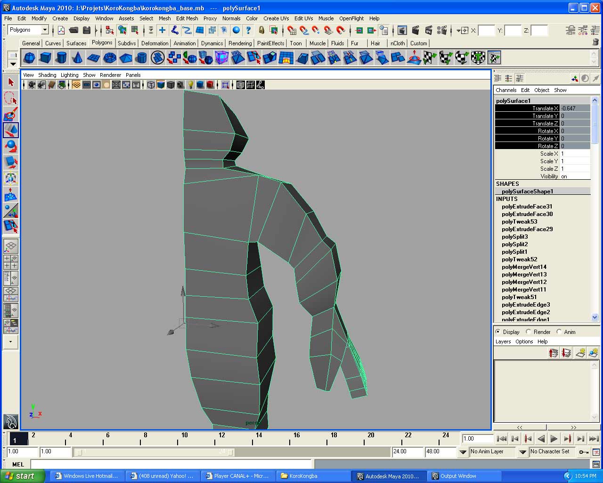Click the Render current frame clapperboard icon

tap(416, 30)
